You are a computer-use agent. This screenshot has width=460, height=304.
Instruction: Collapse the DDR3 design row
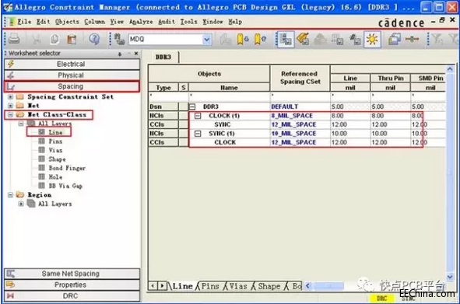(192, 107)
